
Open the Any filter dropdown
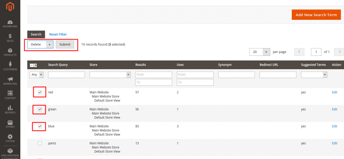[36, 74]
